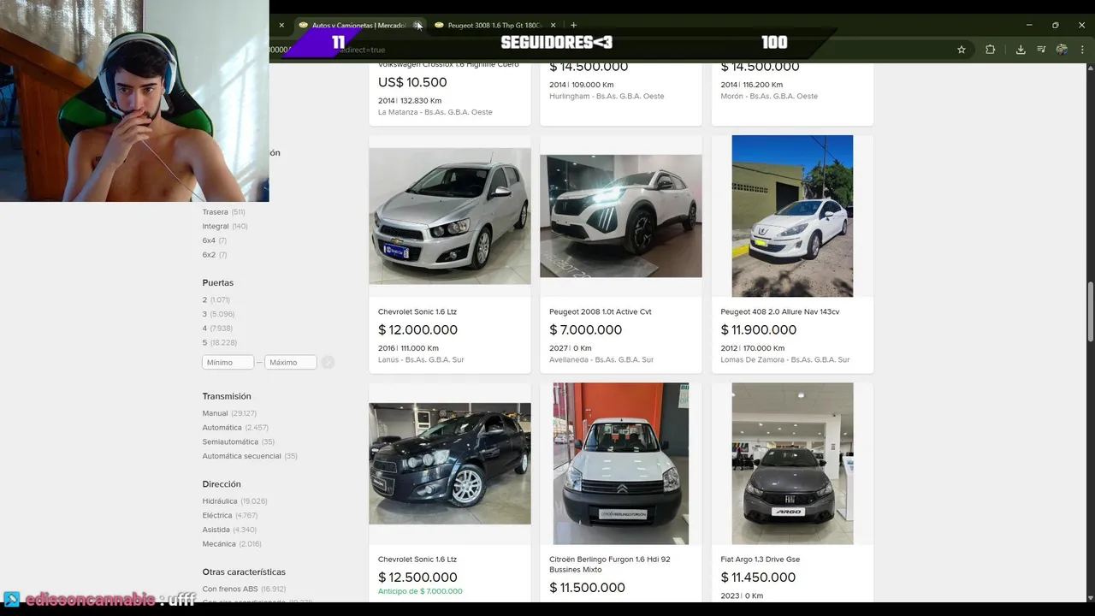
Task: Open the silver Chevrolet Sonic photo
Action: (450, 216)
